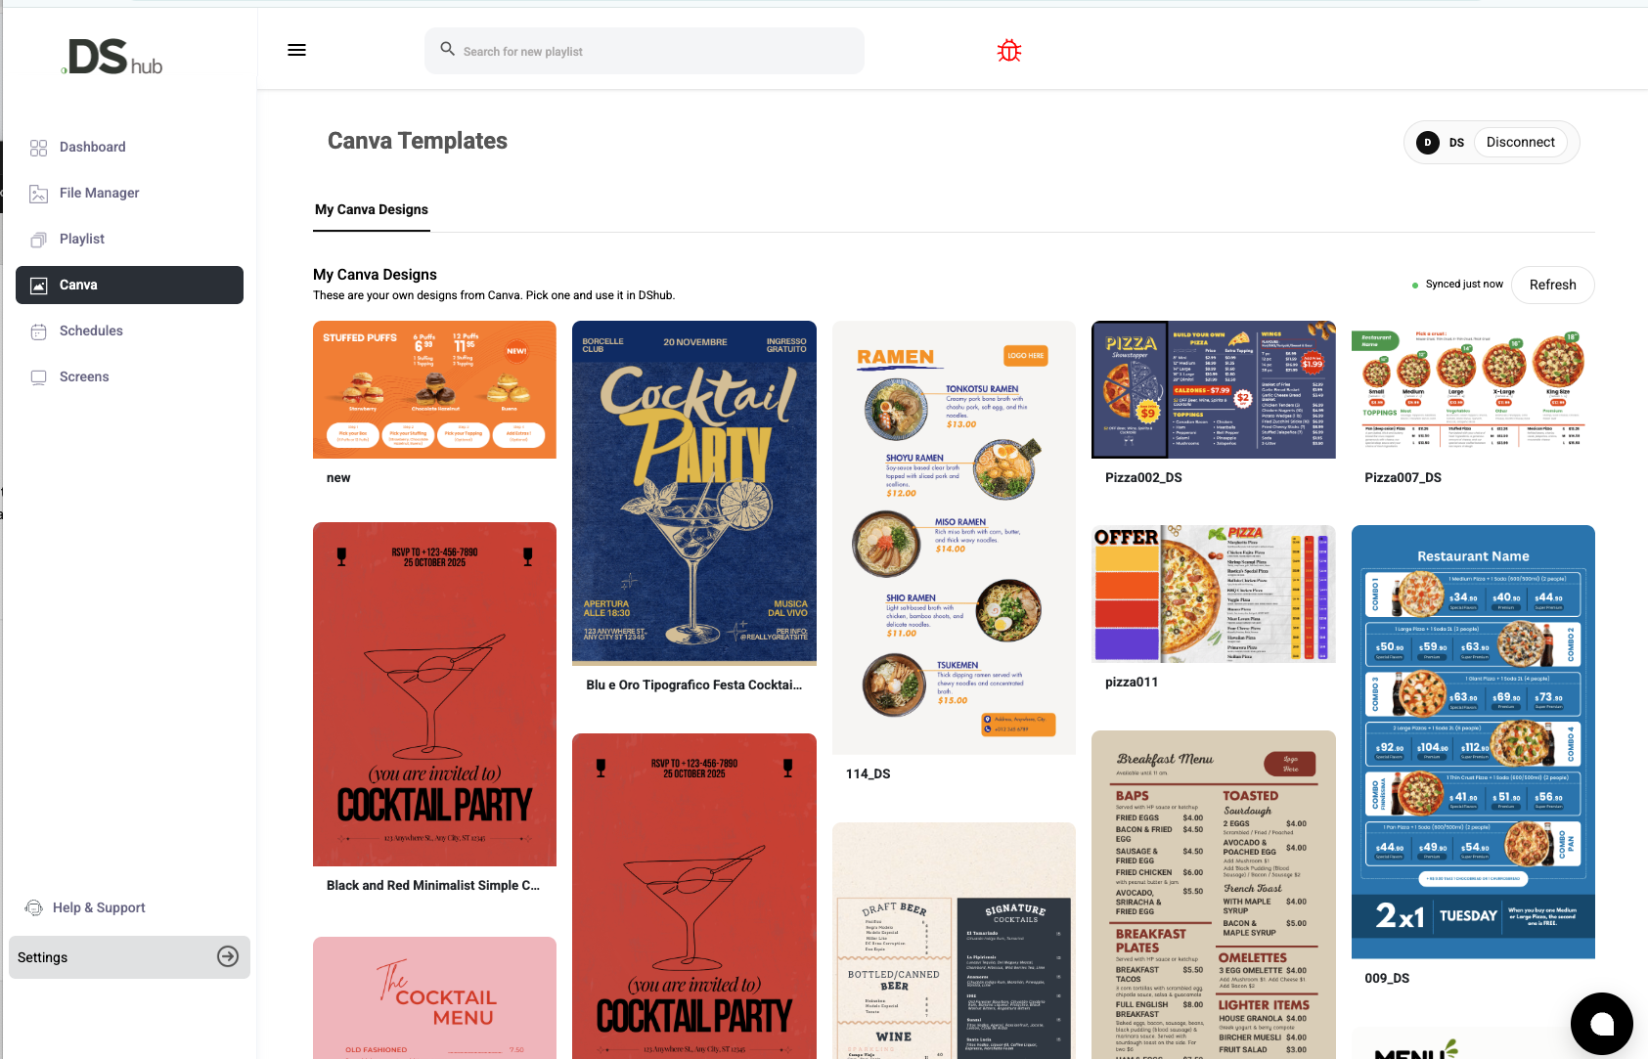Select the pizza011 offer design

tap(1213, 594)
